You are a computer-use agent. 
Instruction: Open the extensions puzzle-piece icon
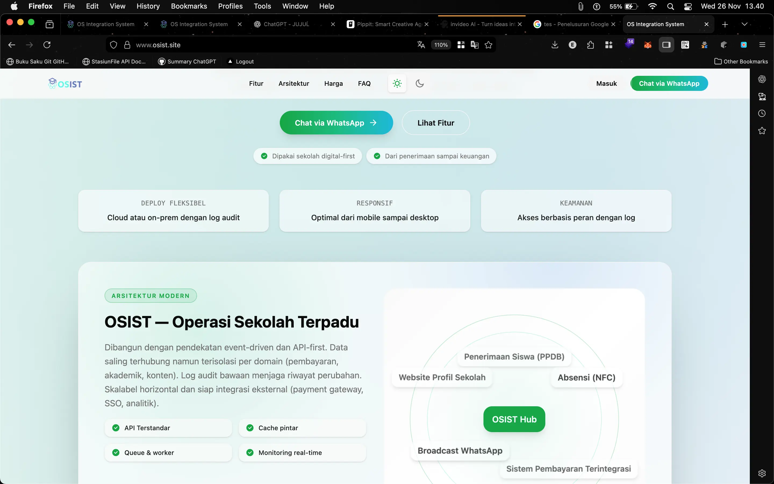[590, 45]
